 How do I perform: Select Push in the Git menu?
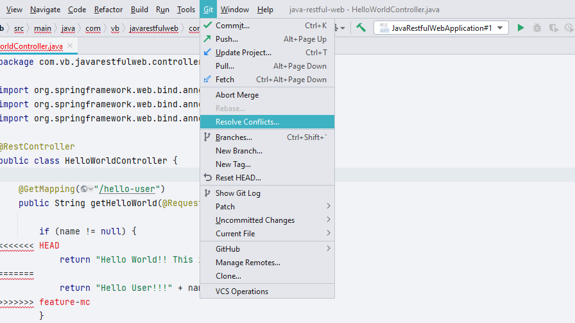coord(227,39)
